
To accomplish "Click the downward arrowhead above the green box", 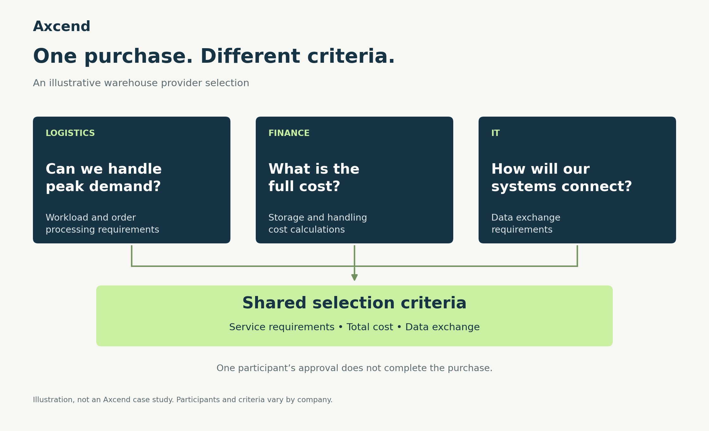I will (x=354, y=277).
